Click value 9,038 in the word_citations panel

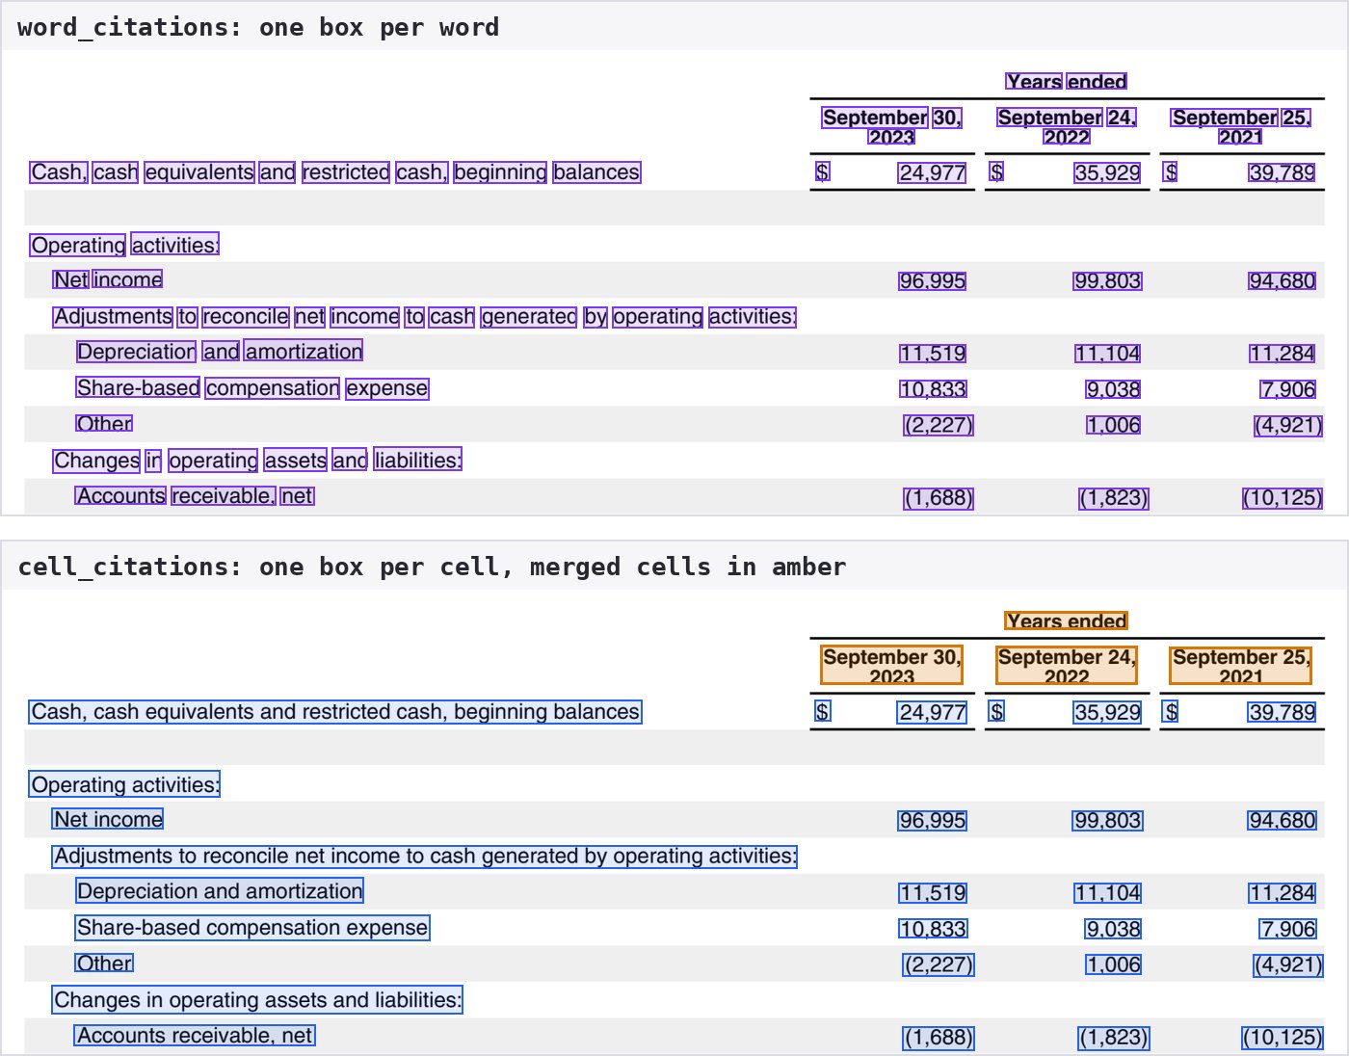point(1113,389)
